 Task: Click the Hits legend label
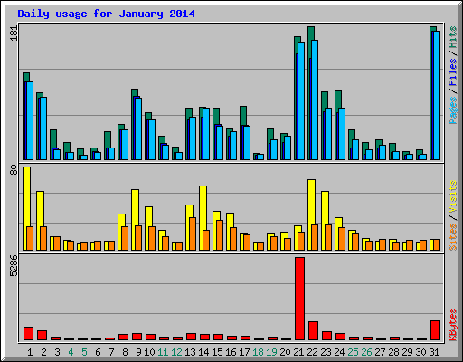tap(453, 37)
